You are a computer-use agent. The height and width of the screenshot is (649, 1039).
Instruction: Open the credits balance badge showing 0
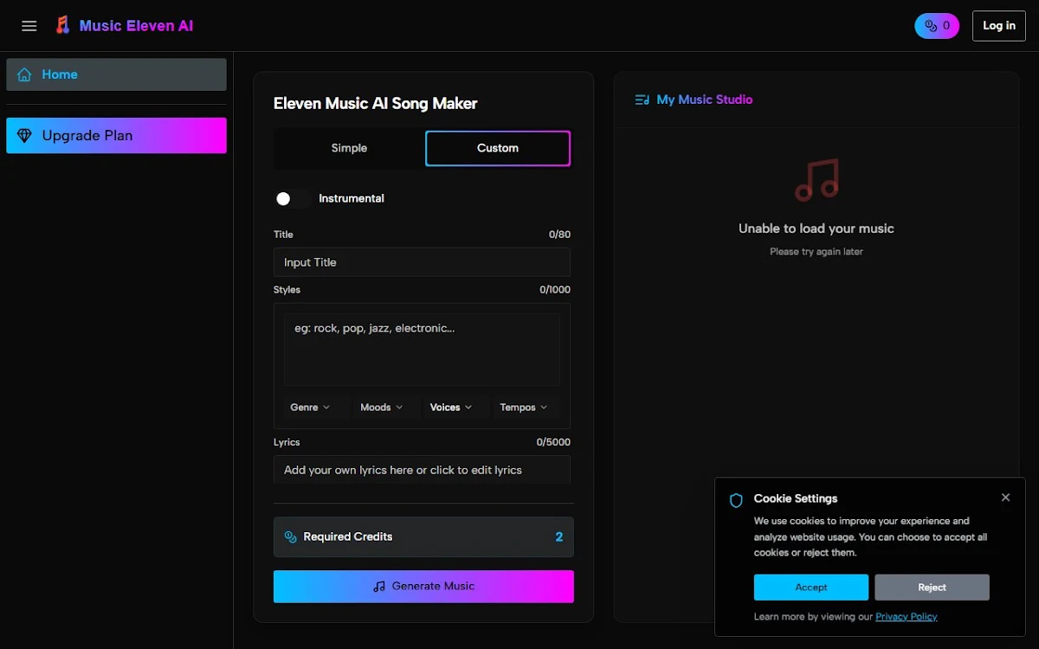point(937,26)
